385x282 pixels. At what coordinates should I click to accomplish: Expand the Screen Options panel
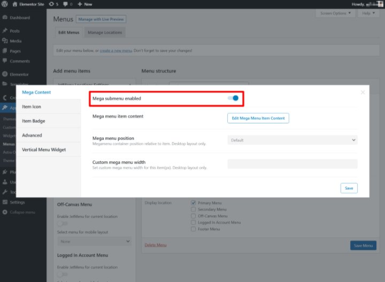335,13
